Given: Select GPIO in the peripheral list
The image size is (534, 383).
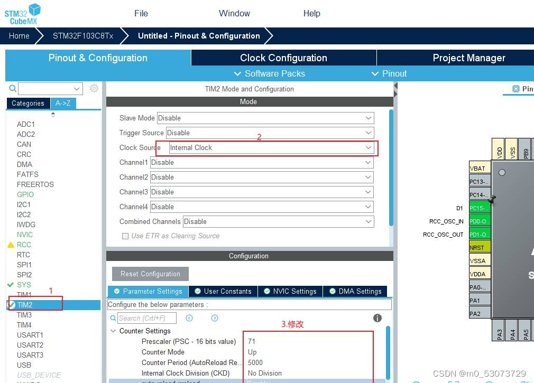Looking at the screenshot, I should [x=25, y=194].
